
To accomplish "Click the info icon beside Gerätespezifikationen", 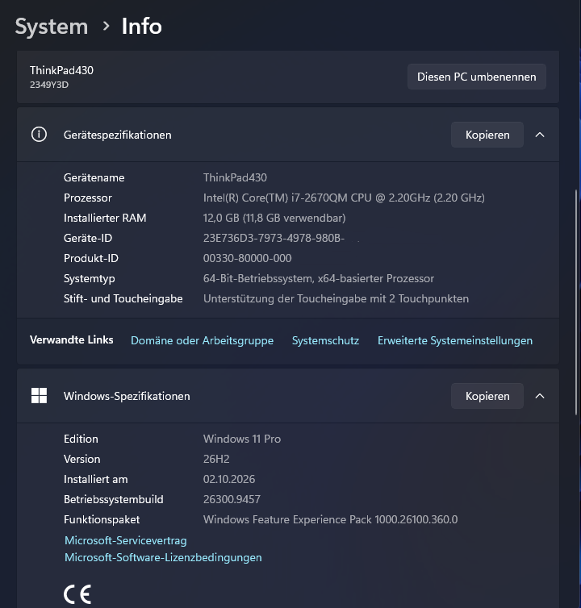I will 39,135.
